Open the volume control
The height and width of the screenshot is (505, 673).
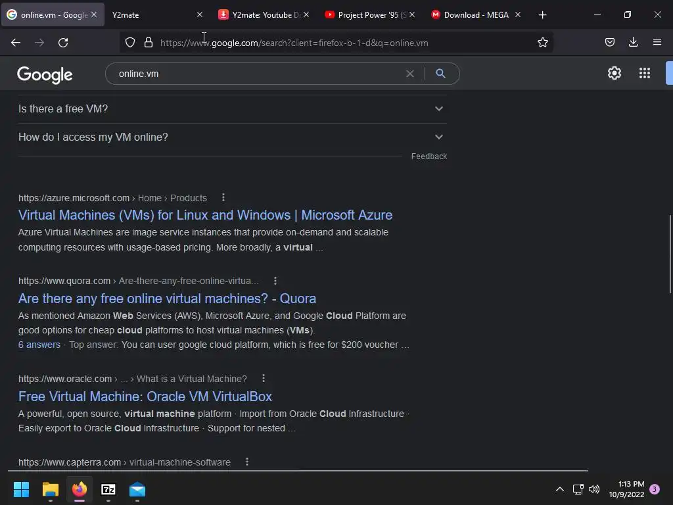click(x=594, y=489)
